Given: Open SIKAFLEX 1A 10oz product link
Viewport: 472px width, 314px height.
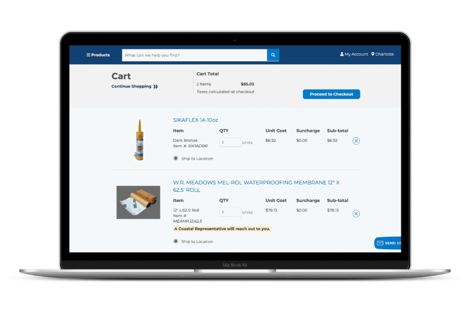Looking at the screenshot, I should pos(195,120).
